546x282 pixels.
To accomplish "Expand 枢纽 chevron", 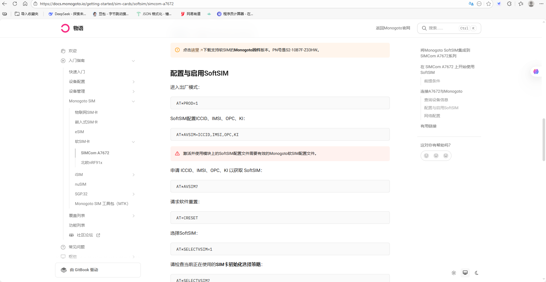I will coord(133,257).
